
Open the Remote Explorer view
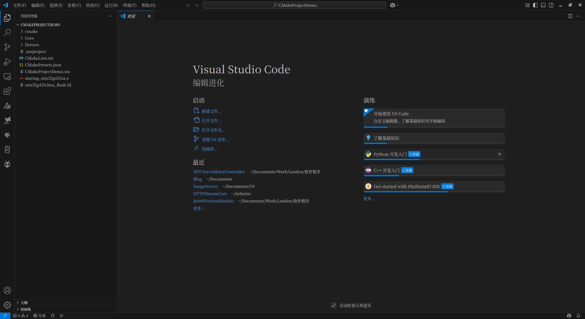click(7, 76)
